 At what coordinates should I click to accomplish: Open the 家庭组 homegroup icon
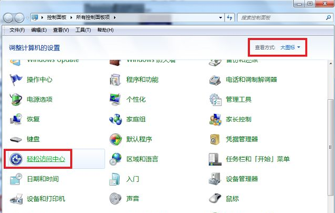[x=116, y=119]
